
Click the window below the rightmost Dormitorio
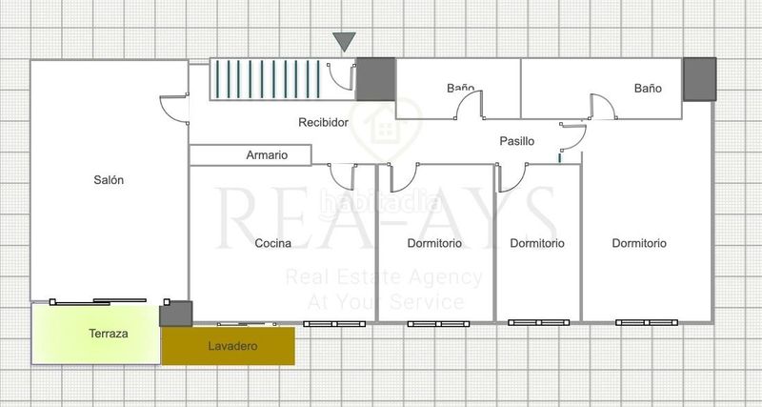(646, 322)
